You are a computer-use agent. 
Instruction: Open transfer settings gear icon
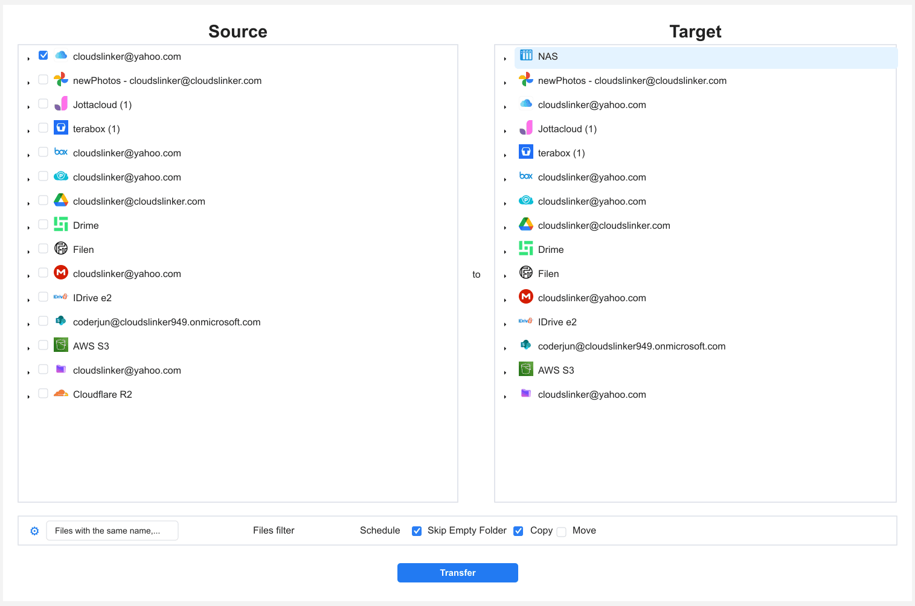34,531
